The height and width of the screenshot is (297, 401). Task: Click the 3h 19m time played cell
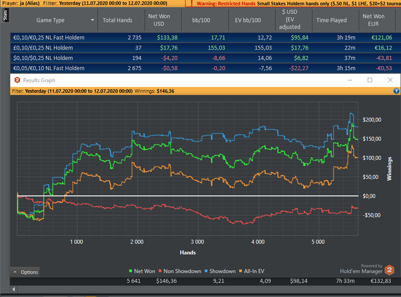(x=346, y=38)
